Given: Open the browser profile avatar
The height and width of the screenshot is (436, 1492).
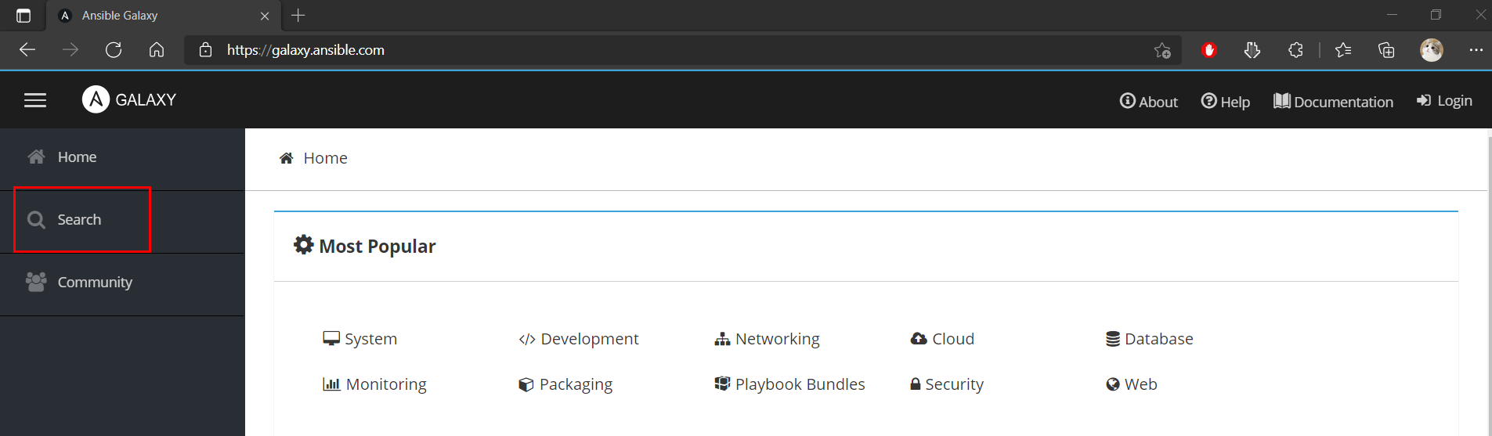Looking at the screenshot, I should click(x=1432, y=50).
